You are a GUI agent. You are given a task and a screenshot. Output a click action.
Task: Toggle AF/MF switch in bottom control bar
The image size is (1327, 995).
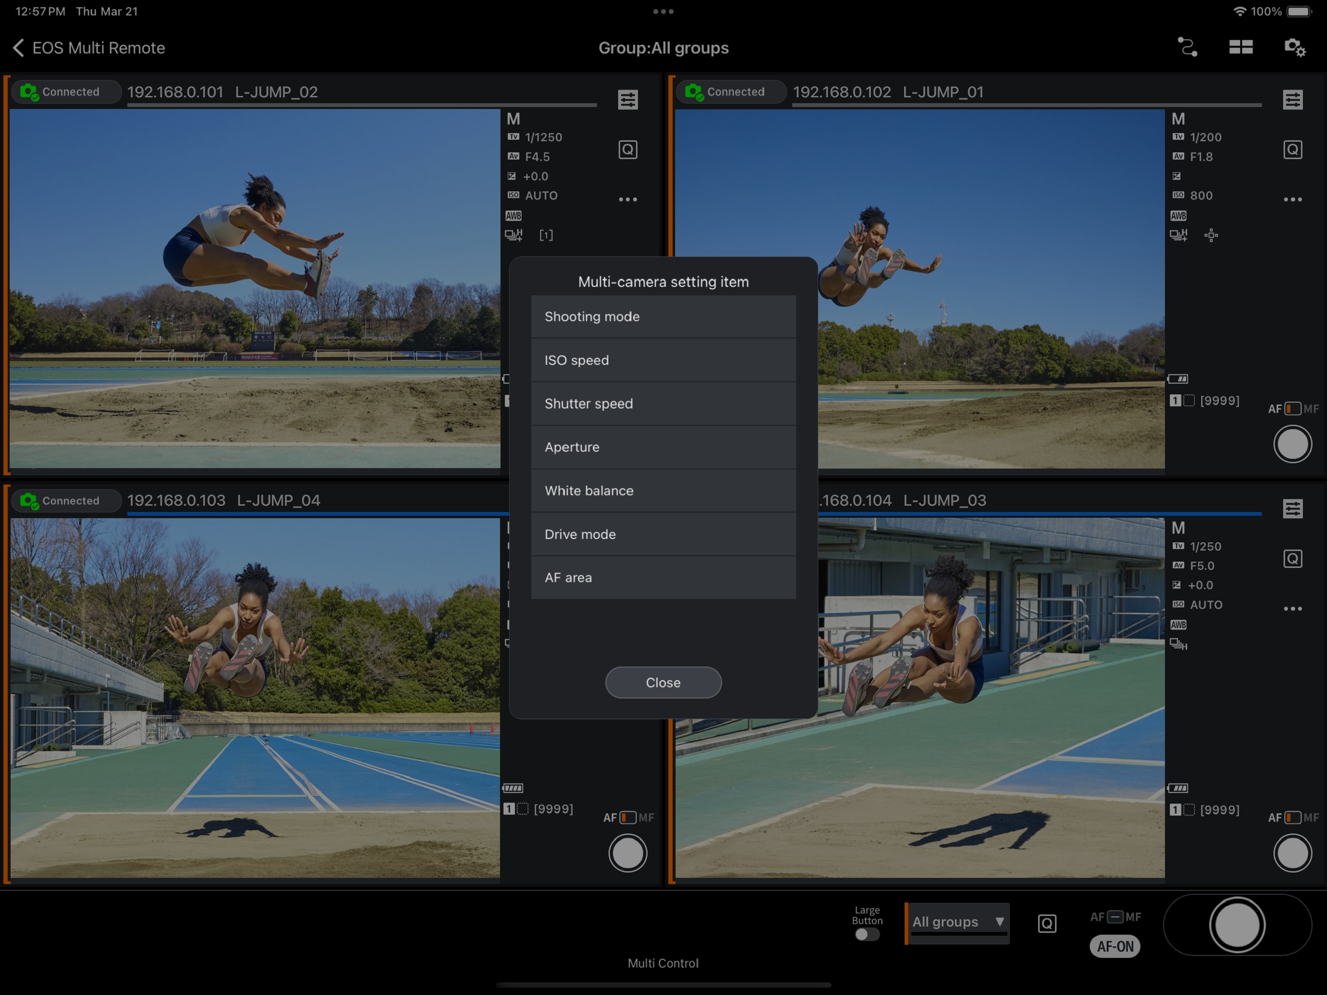(1115, 917)
